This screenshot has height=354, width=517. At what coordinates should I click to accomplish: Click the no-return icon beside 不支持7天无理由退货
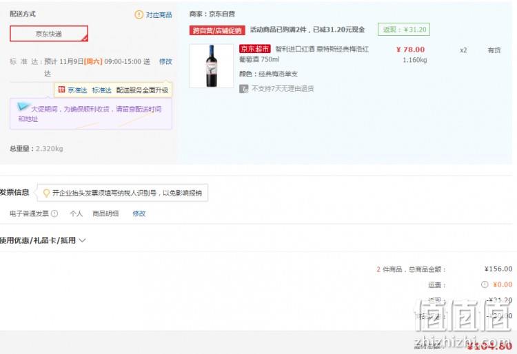[x=243, y=89]
